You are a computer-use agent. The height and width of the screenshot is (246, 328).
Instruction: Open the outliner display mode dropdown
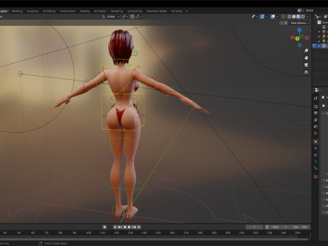[318, 16]
